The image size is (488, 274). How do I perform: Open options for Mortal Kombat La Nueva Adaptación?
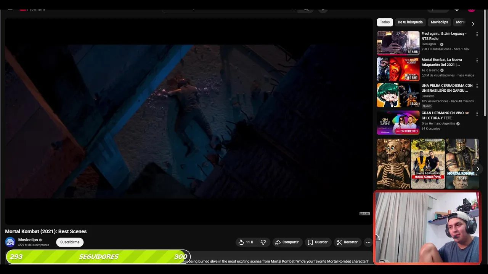tap(477, 61)
